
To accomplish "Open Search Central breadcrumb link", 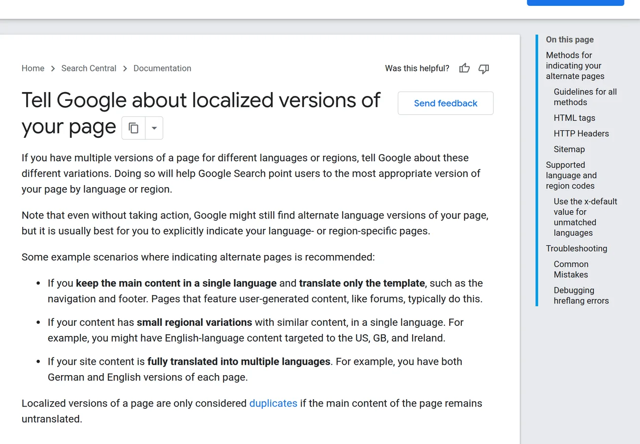I will [89, 68].
